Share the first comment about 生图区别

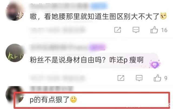[118, 30]
